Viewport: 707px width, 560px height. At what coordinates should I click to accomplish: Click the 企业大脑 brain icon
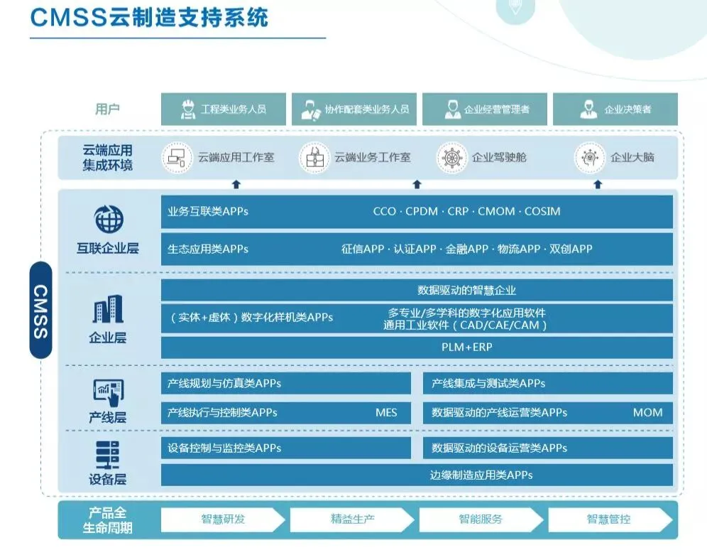[x=590, y=158]
